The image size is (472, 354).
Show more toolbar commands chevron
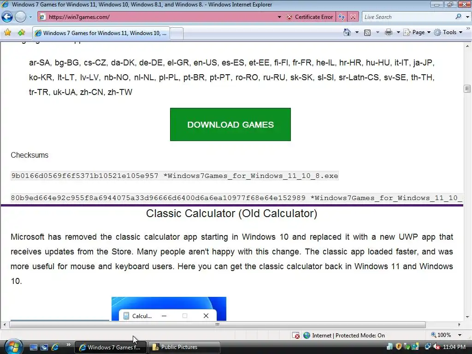pyautogui.click(x=468, y=28)
